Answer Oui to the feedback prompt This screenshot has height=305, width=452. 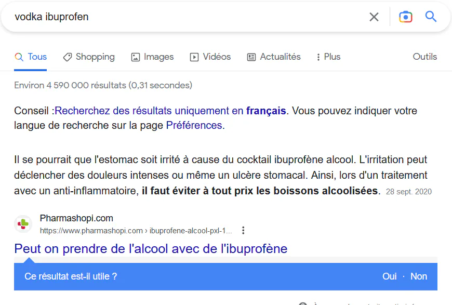coord(390,276)
